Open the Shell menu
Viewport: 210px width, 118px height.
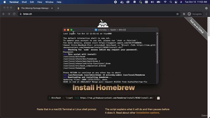coord(24,2)
